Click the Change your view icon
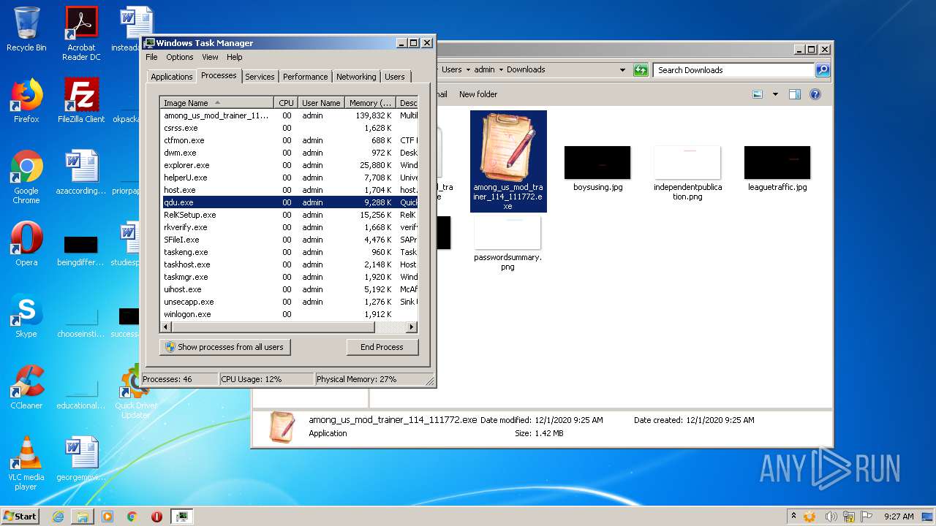936x526 pixels. click(x=758, y=94)
